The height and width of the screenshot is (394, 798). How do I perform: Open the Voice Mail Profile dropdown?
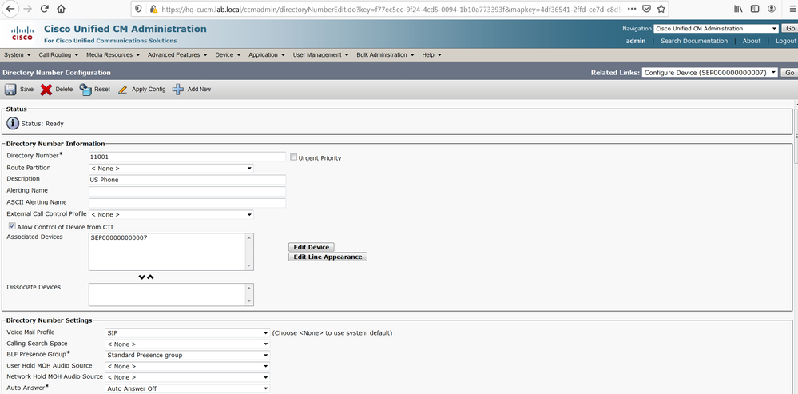[187, 333]
